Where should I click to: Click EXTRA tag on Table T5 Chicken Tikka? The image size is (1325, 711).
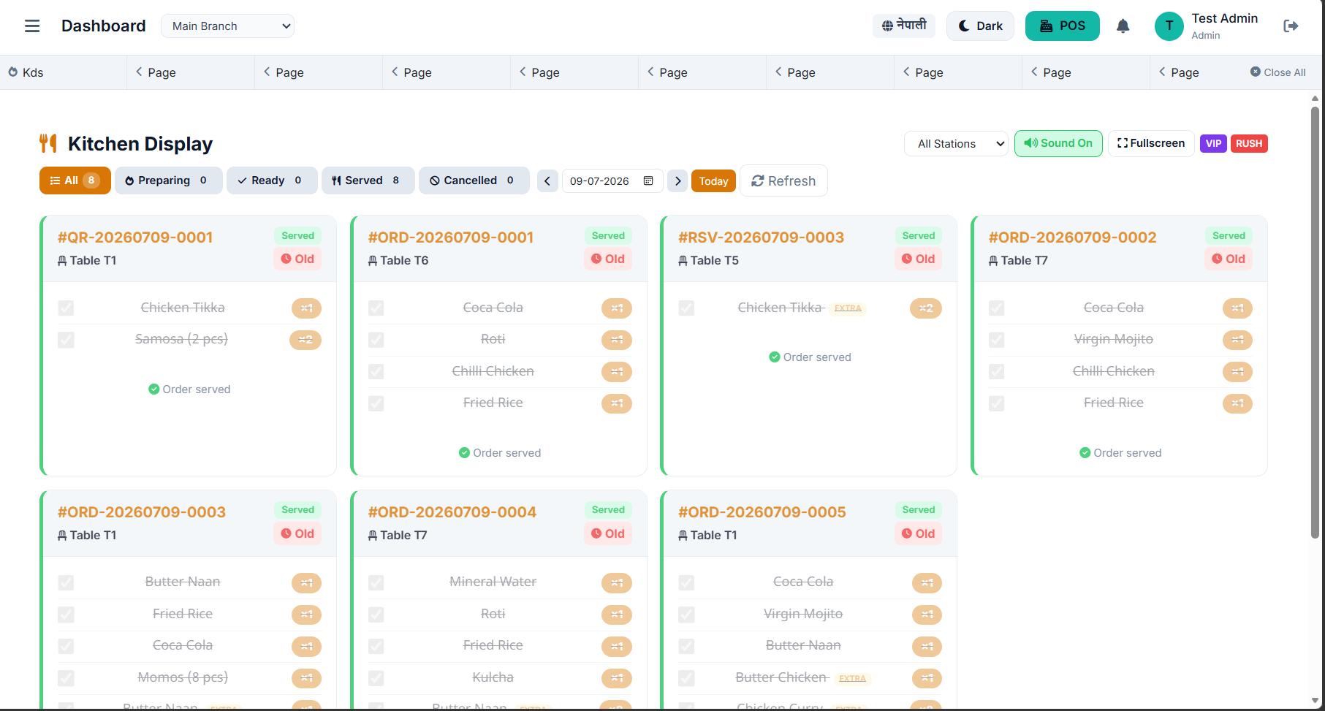point(848,308)
